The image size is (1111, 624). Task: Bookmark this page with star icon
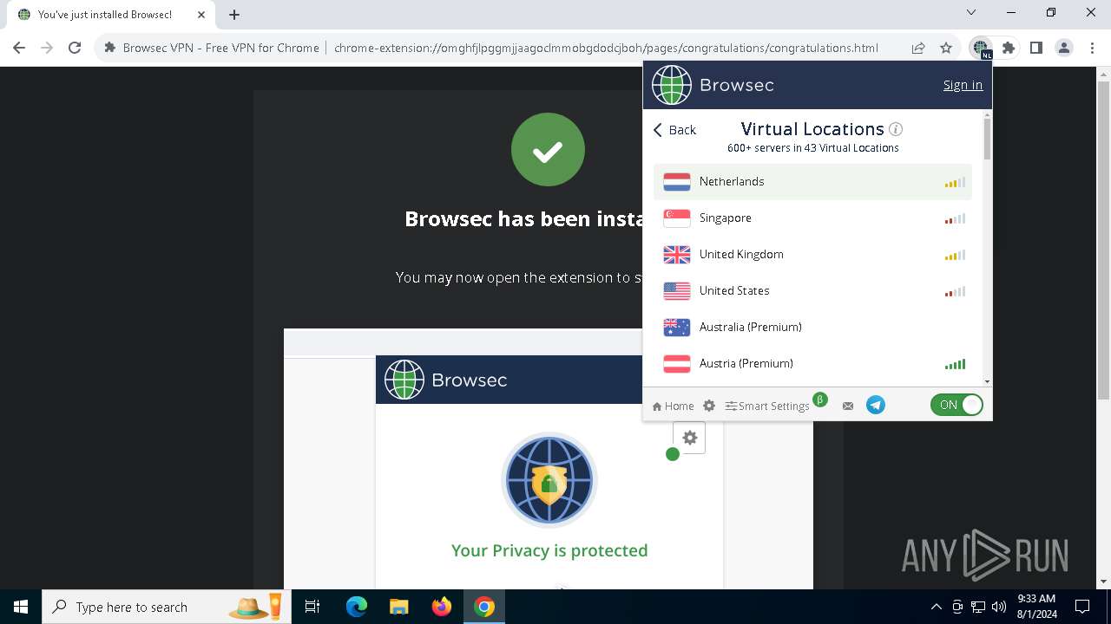(x=946, y=49)
